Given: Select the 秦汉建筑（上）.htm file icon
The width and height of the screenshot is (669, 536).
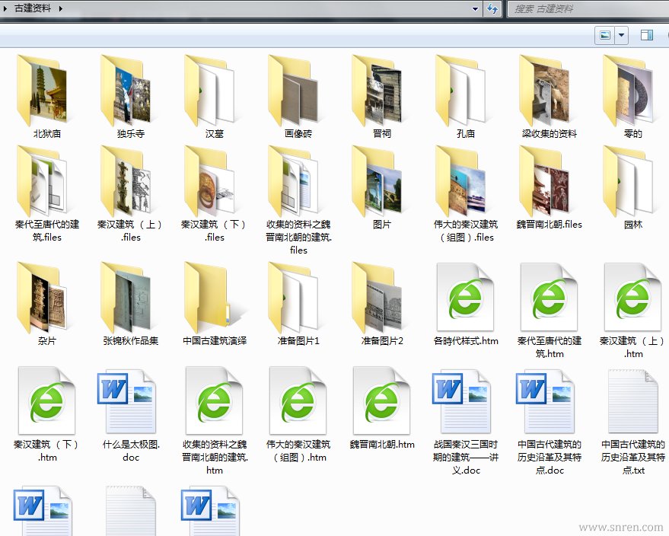Looking at the screenshot, I should tap(632, 297).
